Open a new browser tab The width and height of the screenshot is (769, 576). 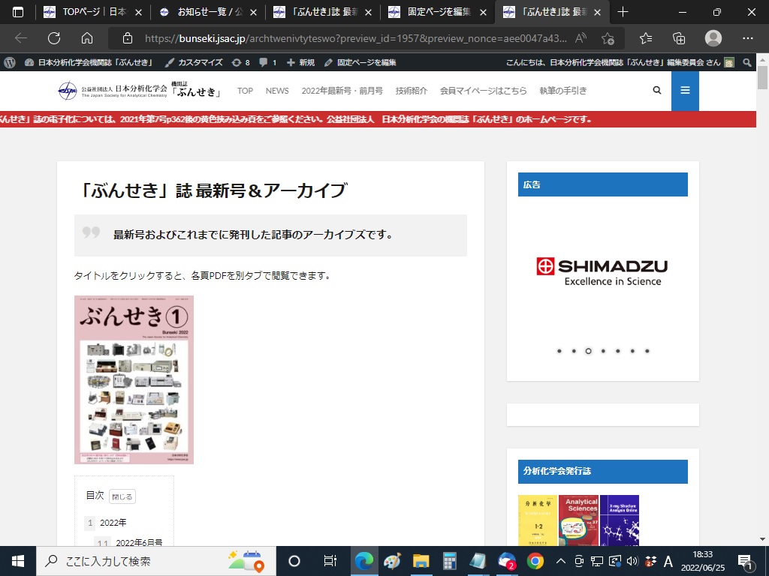pos(623,12)
